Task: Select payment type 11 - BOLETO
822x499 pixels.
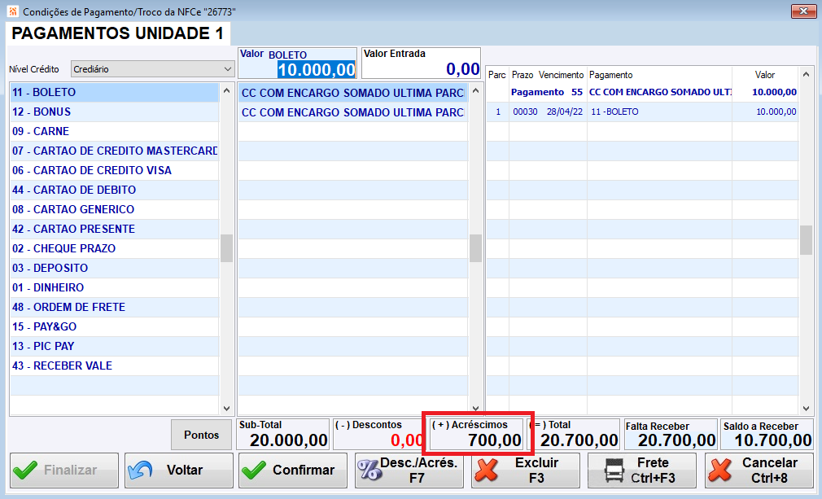Action: click(114, 92)
